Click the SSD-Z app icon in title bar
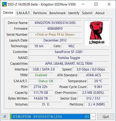Screen dimensions: 116x121 point(4,4)
